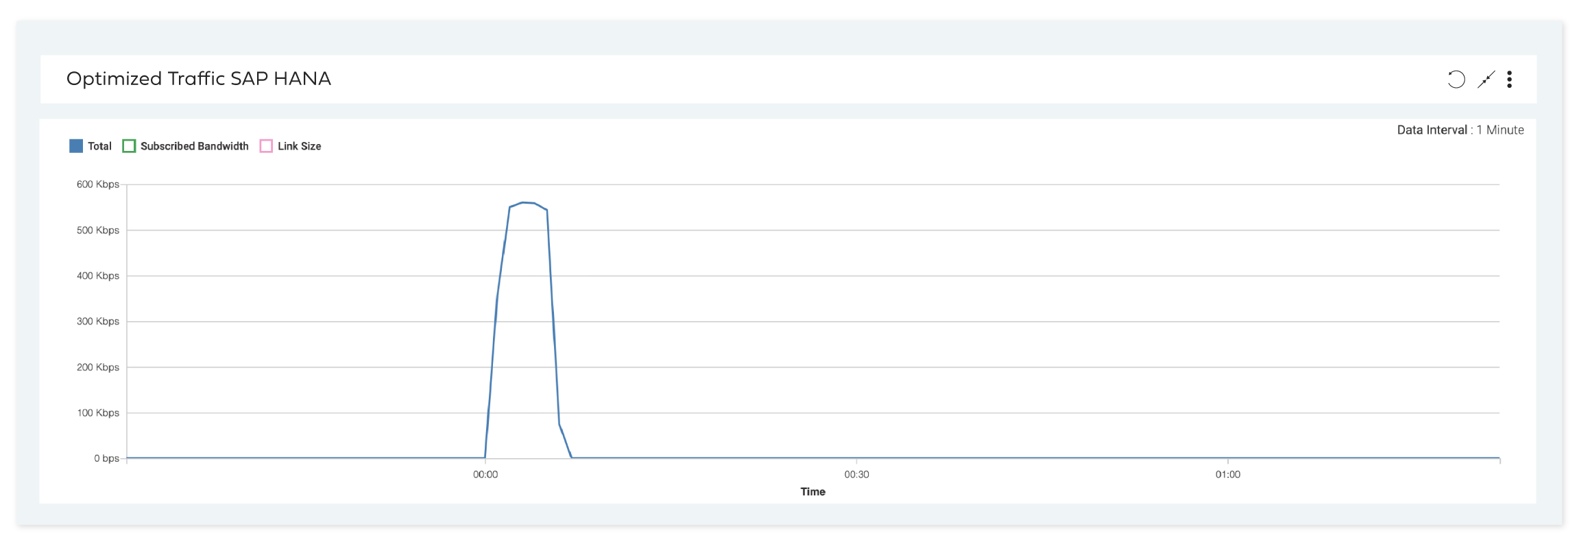This screenshot has width=1579, height=546.
Task: Click the 400 Kbps y-axis label
Action: 98,276
